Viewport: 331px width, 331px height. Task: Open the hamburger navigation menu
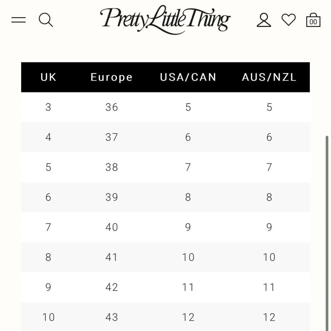click(x=19, y=20)
